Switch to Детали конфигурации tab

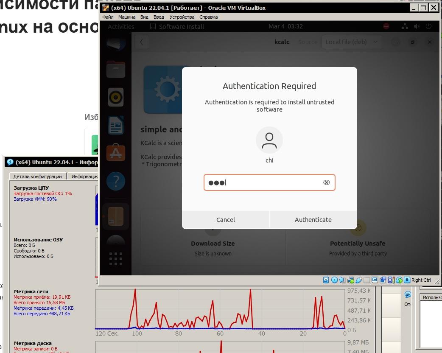(x=38, y=176)
